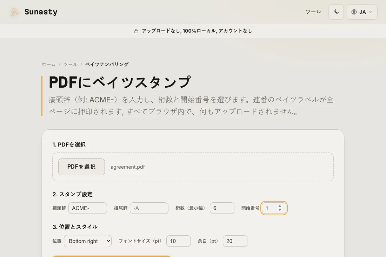Decrease 開始番号 with the down arrow
386x257 pixels.
tap(280, 210)
